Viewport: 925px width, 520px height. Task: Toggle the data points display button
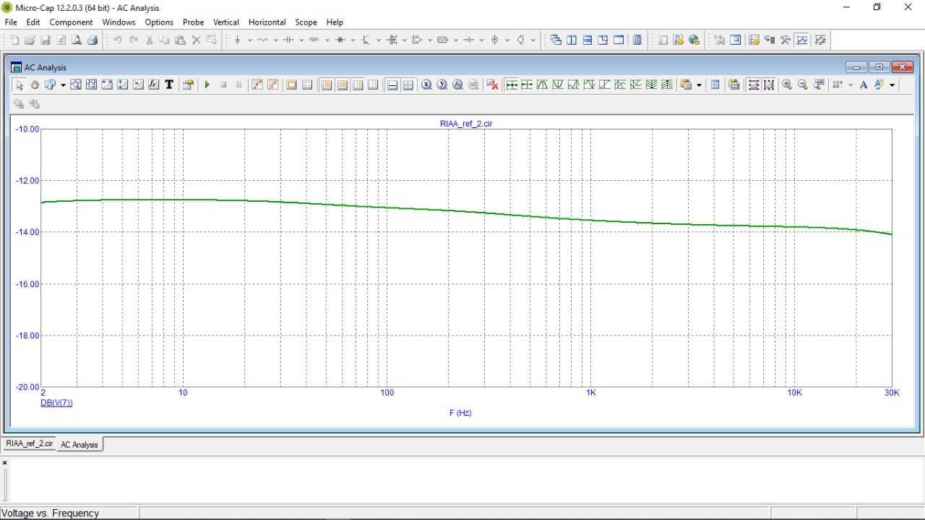pos(257,85)
